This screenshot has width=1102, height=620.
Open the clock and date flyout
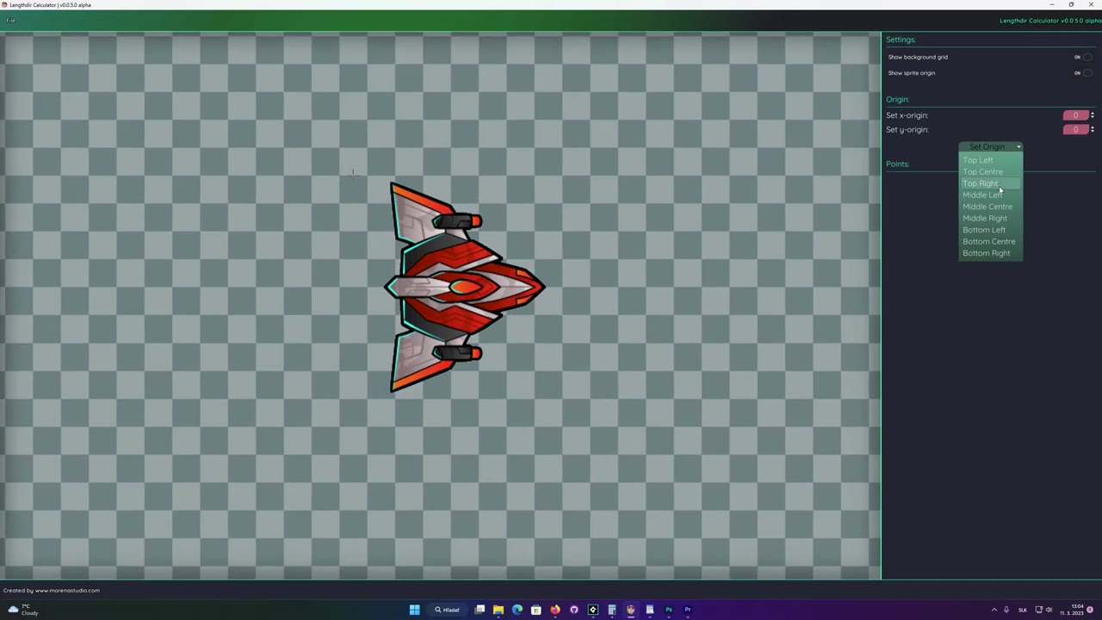click(1072, 610)
